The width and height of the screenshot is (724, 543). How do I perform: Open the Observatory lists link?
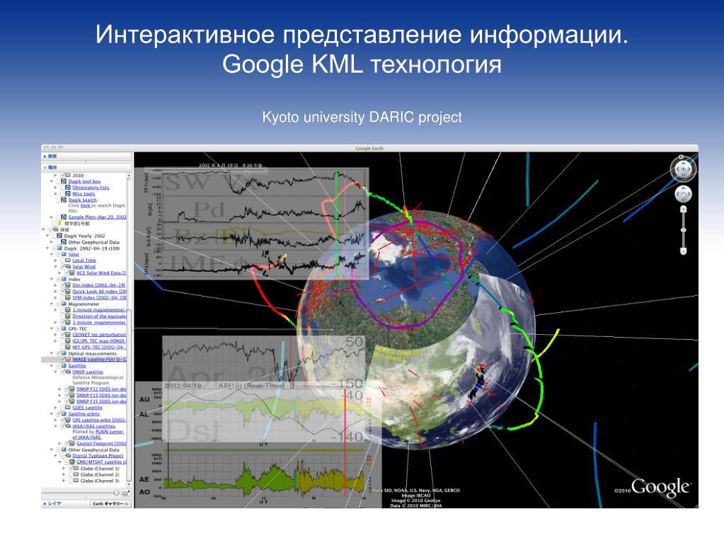[x=91, y=188]
